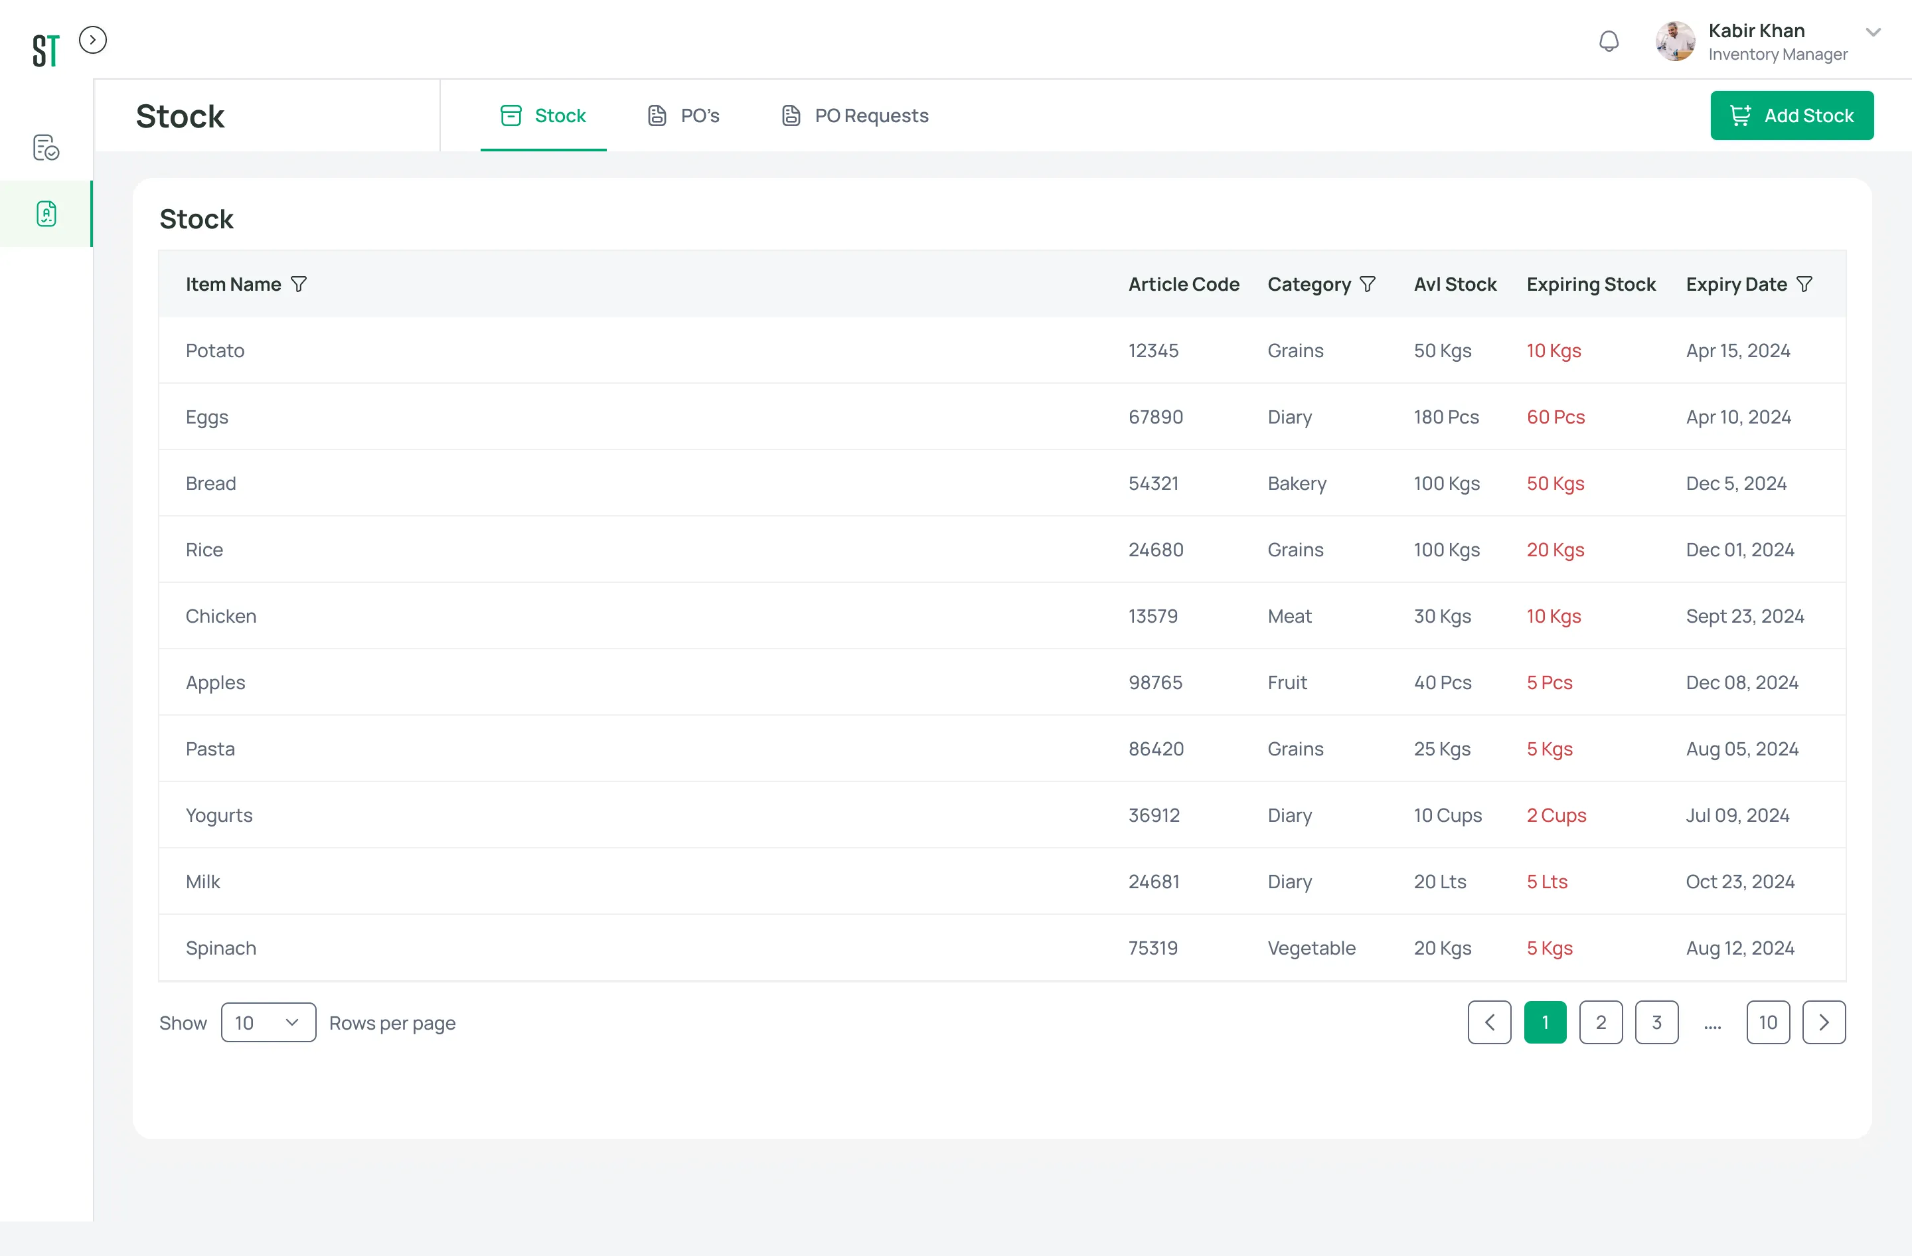Click the Milk item name
The image size is (1912, 1256).
click(202, 882)
